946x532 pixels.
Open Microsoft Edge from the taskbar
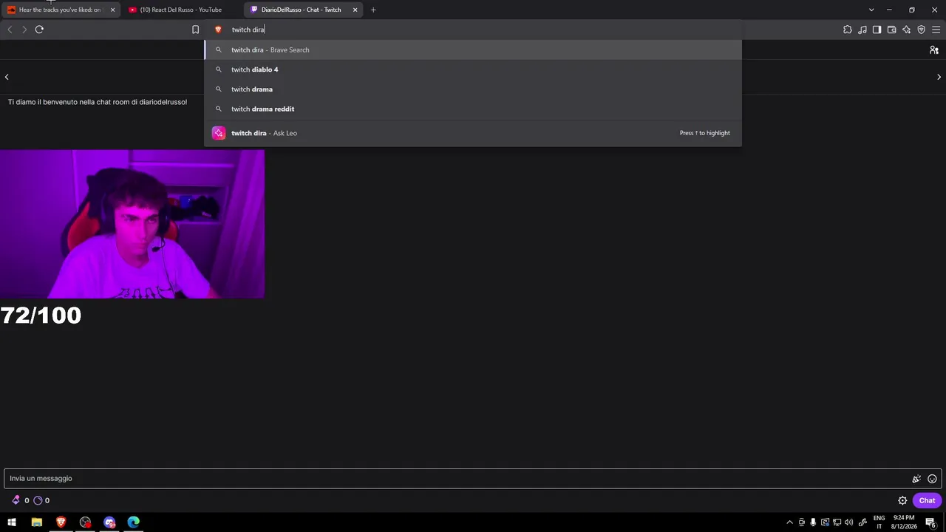[x=134, y=522]
